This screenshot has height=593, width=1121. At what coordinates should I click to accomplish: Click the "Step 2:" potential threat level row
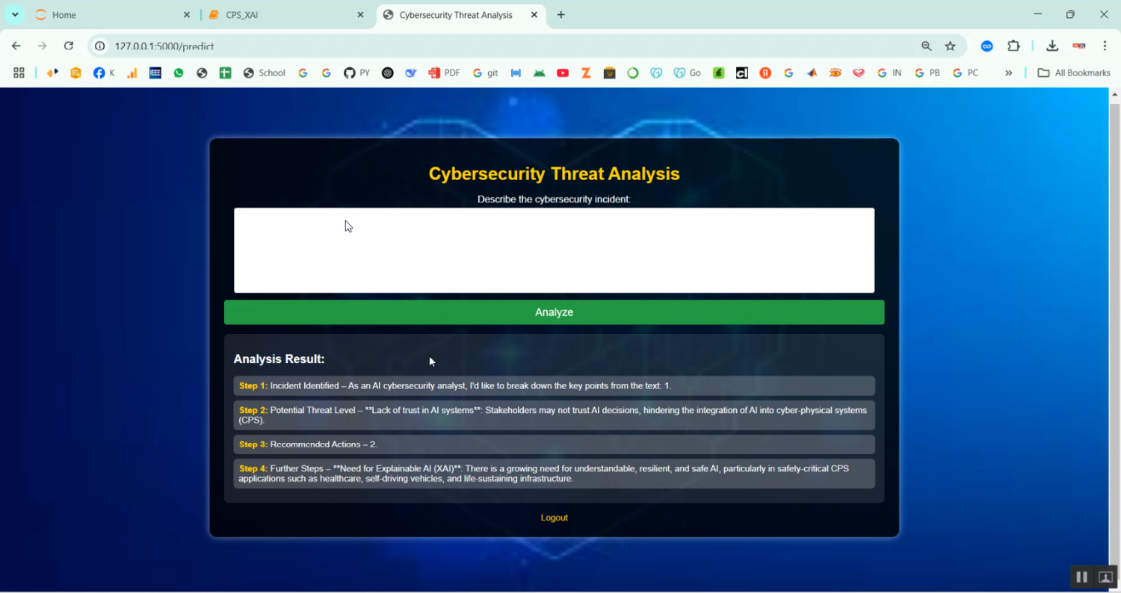(554, 415)
